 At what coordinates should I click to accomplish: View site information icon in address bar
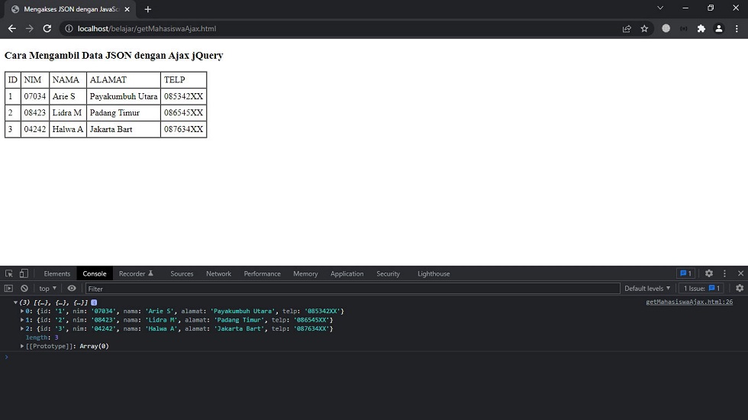69,29
